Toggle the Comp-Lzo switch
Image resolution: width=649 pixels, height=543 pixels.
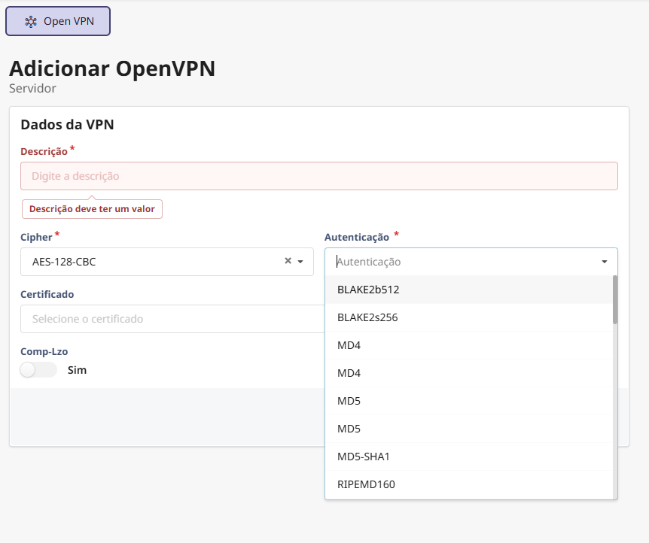click(38, 370)
